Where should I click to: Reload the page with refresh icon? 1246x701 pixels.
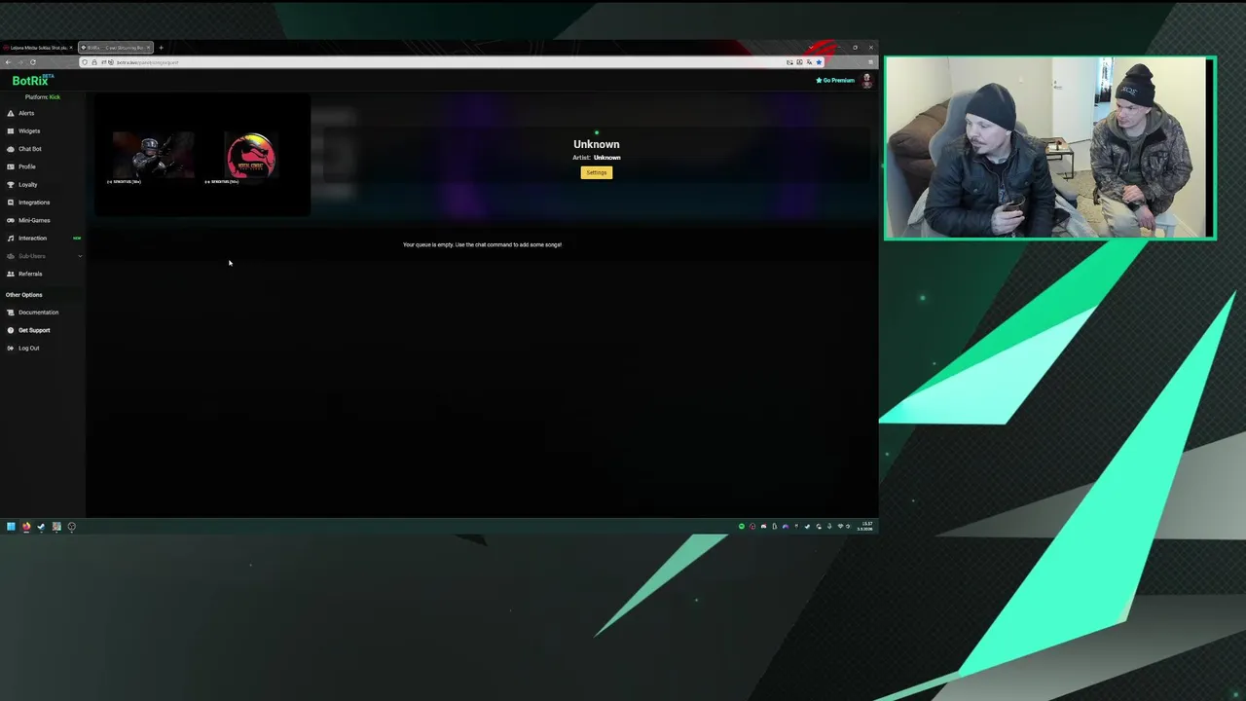[x=32, y=62]
